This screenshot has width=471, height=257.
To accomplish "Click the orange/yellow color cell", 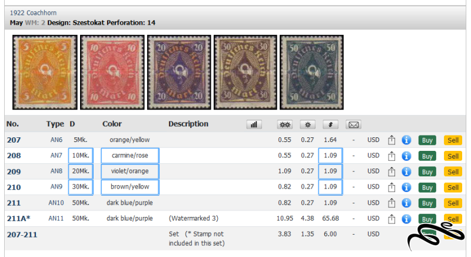I will (130, 140).
